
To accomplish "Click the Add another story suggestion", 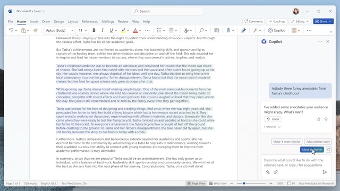I will pos(318,142).
